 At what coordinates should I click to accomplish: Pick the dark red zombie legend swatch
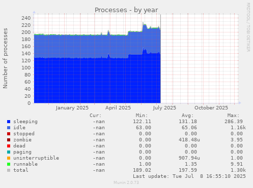tap(9, 140)
